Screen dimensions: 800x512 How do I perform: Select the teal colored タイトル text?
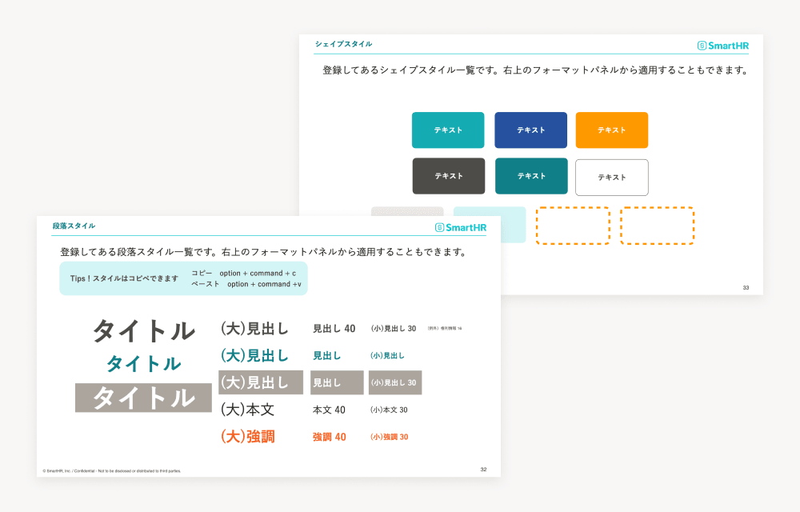click(x=143, y=364)
